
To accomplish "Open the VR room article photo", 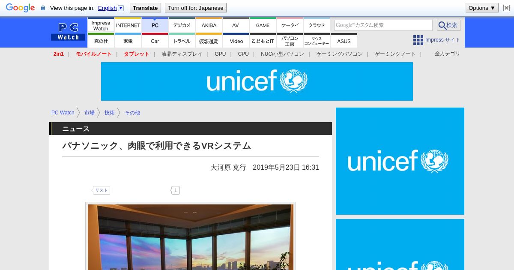I will (x=191, y=237).
